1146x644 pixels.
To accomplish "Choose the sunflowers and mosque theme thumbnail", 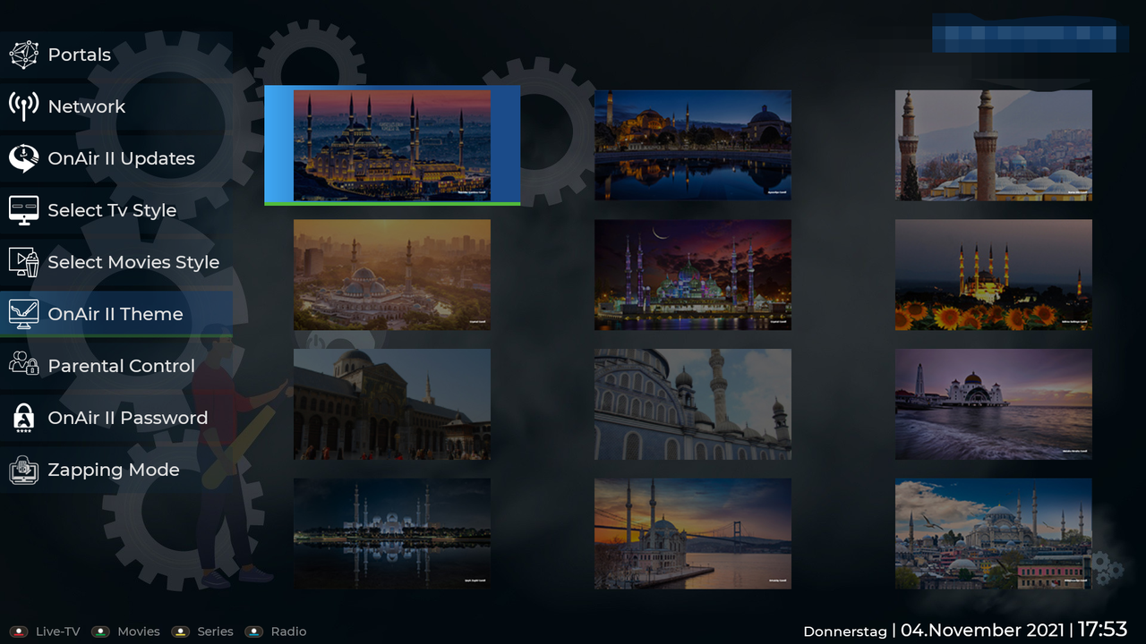I will pyautogui.click(x=994, y=275).
